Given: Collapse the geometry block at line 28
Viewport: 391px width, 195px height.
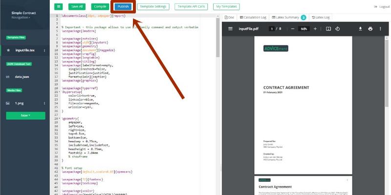Looking at the screenshot, I should tap(59, 118).
